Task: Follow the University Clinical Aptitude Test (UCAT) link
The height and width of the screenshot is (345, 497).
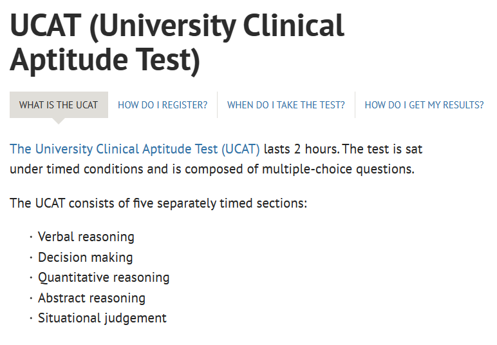Action: [135, 149]
